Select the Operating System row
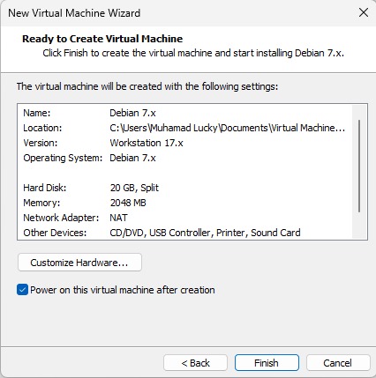Viewport: 376px width, 378px height. click(x=184, y=158)
